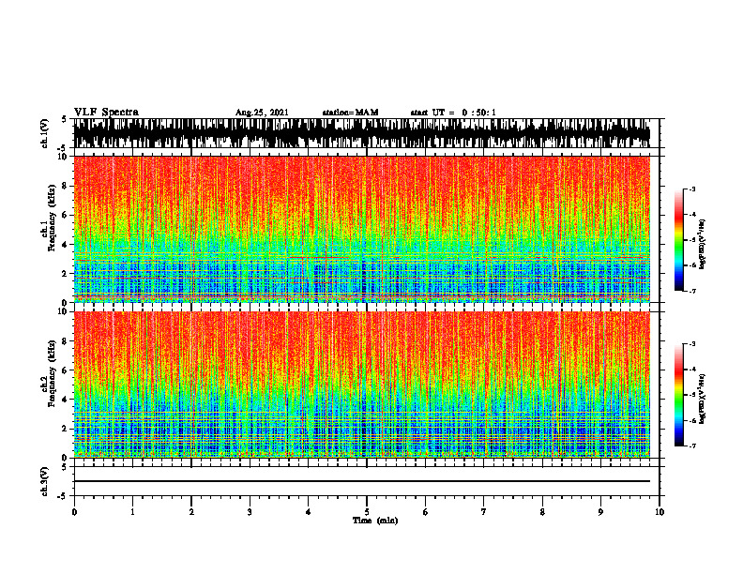Screen dimensions: 743x574
Task: Click the "Time (min)" x-axis label
Action: click(375, 521)
